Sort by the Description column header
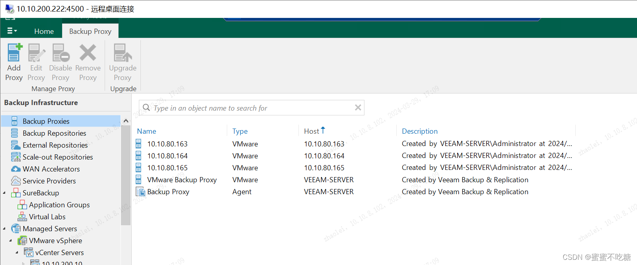 420,131
